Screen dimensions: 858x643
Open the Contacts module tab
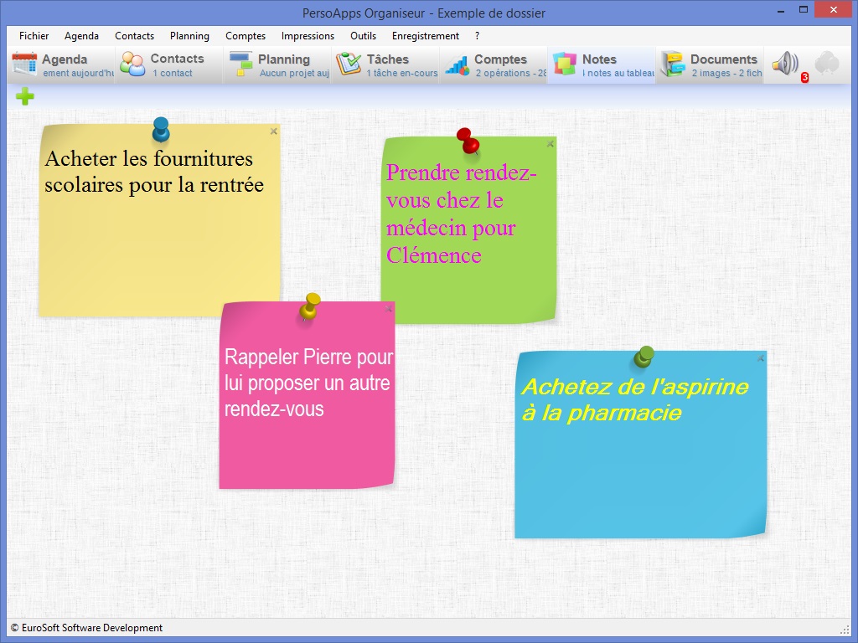(169, 65)
